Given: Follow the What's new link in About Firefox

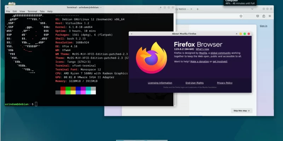Looking at the screenshot, I should click(202, 49).
